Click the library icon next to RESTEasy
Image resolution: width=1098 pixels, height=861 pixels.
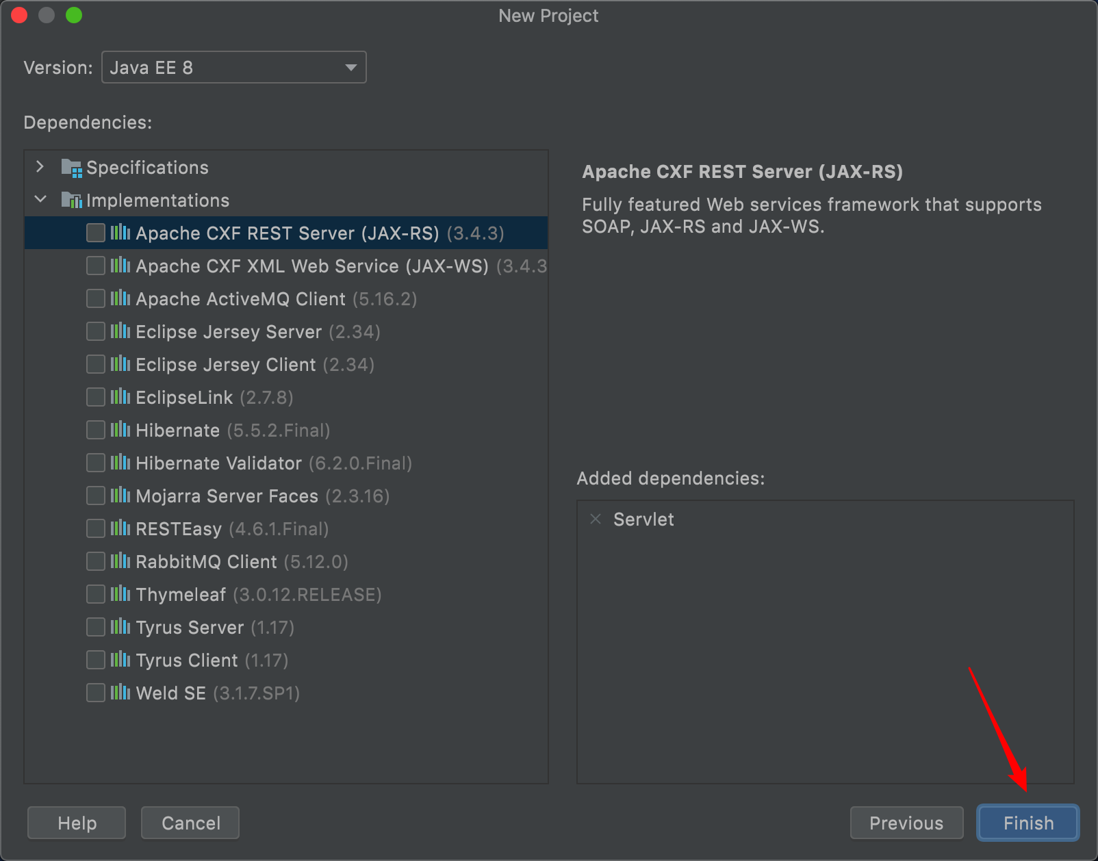(120, 529)
